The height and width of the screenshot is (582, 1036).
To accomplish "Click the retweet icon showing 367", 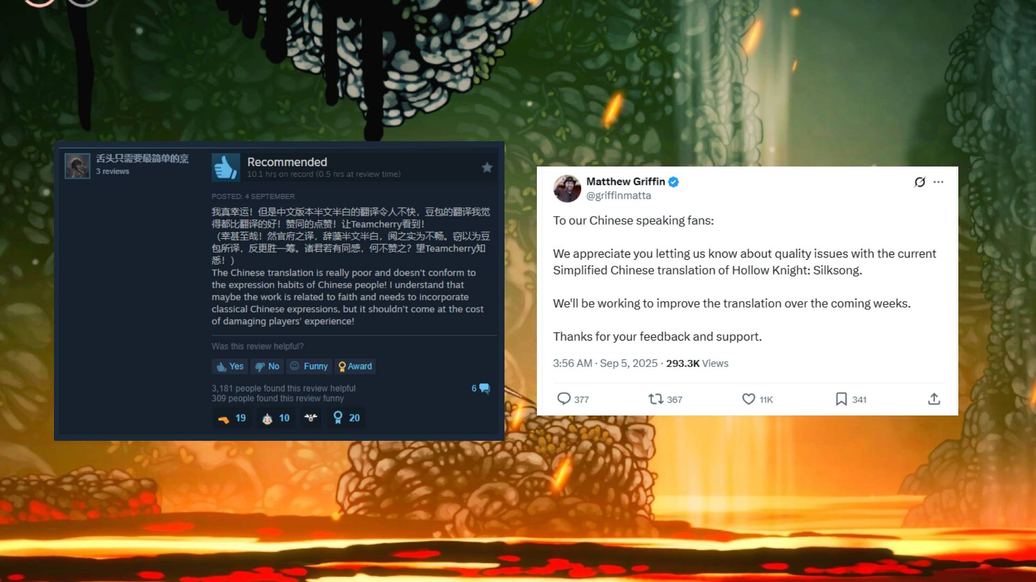I will 656,399.
